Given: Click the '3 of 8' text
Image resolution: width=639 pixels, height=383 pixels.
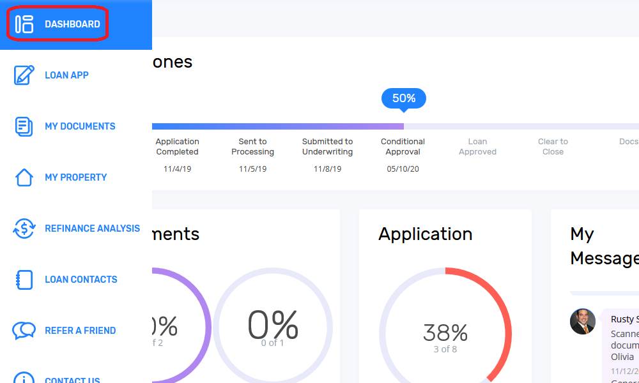Looking at the screenshot, I should point(445,349).
